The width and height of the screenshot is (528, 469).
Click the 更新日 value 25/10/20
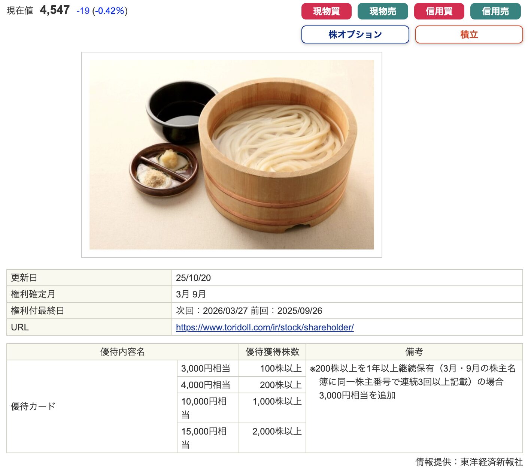(x=193, y=278)
